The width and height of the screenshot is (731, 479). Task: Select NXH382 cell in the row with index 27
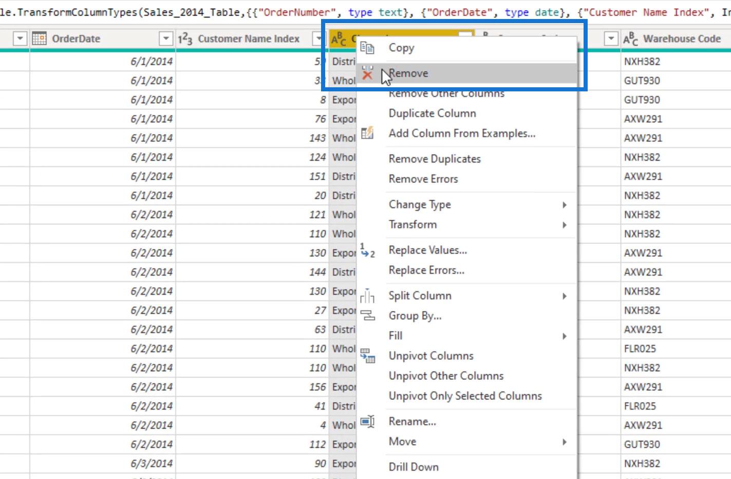(676, 310)
